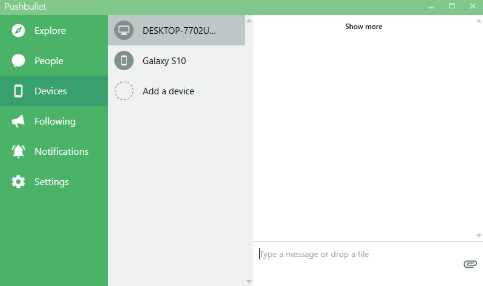Click the desktop monitor icon for DESKTOP-7702U
The image size is (483, 286).
click(x=124, y=30)
